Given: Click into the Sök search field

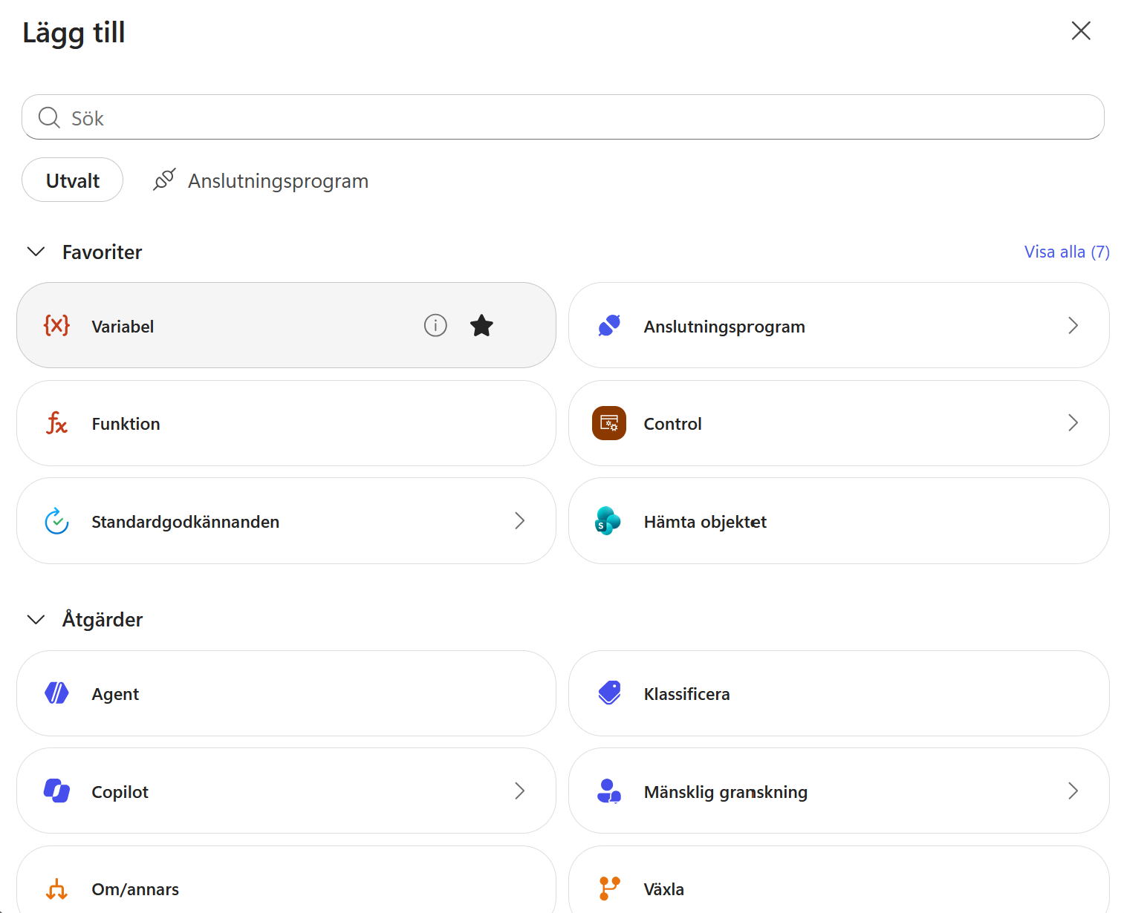Looking at the screenshot, I should [x=562, y=117].
